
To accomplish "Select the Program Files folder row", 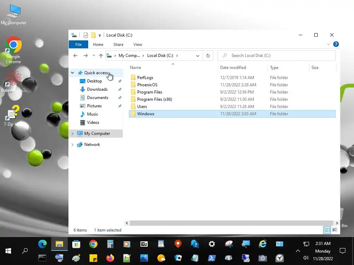I will 232,92.
